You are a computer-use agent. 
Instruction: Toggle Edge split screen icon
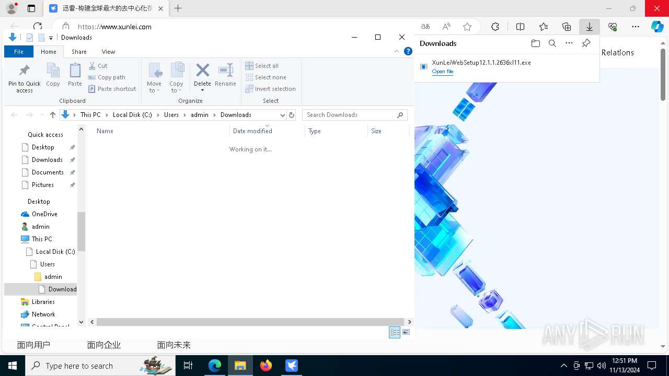[520, 27]
